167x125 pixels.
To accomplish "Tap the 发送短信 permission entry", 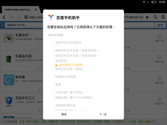I will pyautogui.click(x=61, y=61).
